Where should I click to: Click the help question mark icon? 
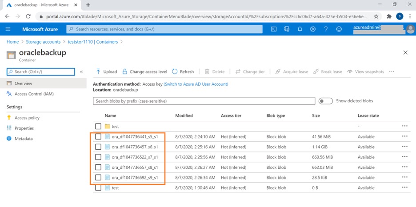326,29
